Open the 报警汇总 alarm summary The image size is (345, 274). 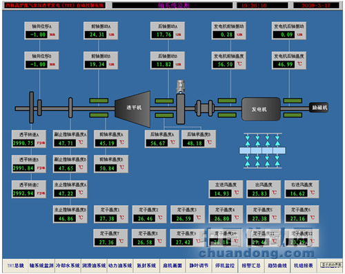251,266
